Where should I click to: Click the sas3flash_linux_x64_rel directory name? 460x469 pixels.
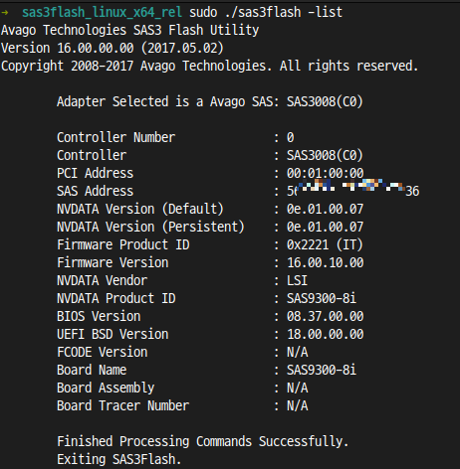(102, 13)
